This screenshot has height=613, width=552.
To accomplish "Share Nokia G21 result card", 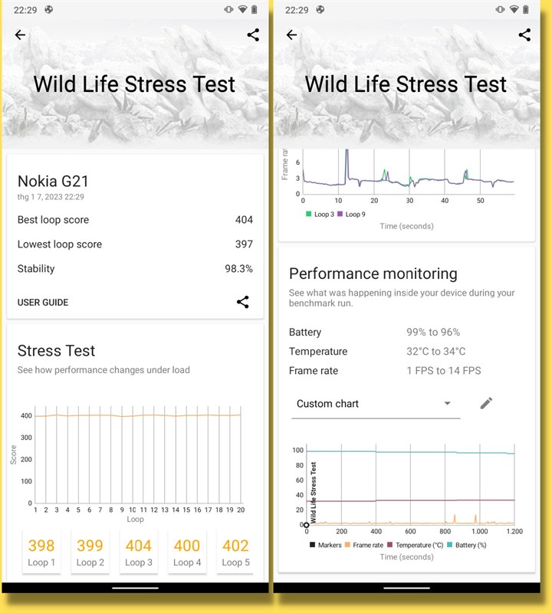I will pyautogui.click(x=242, y=302).
